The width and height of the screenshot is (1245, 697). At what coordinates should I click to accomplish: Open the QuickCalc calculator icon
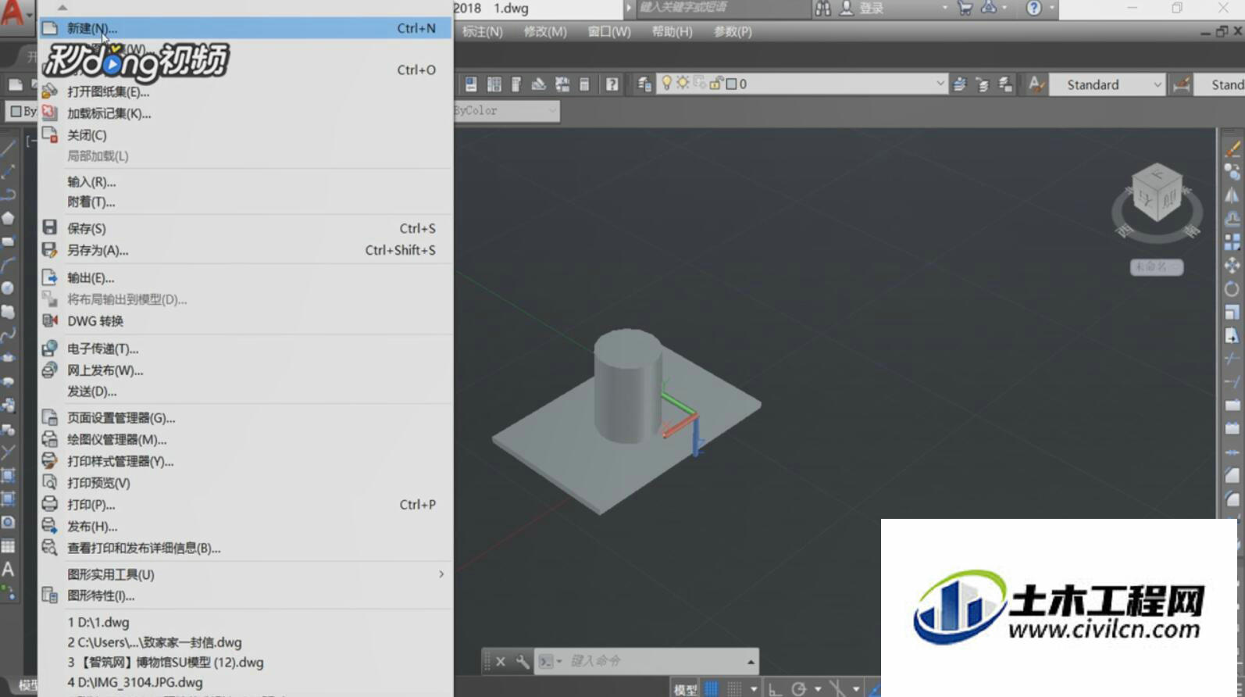(x=584, y=84)
